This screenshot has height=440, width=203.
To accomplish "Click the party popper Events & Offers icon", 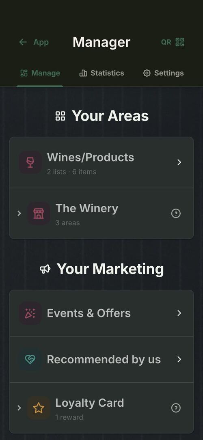I will (30, 313).
